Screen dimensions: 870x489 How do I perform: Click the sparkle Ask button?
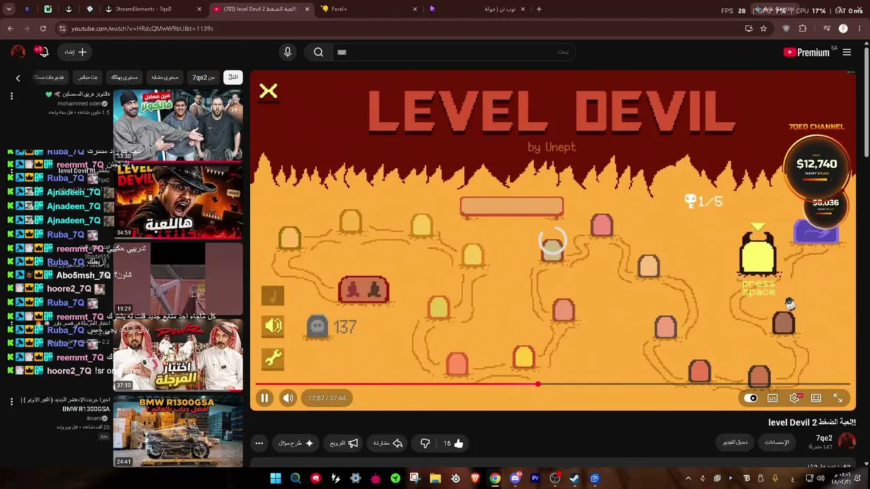coord(296,443)
